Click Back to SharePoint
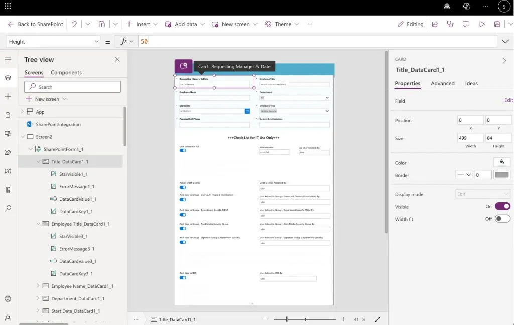The height and width of the screenshot is (325, 514). (34, 24)
